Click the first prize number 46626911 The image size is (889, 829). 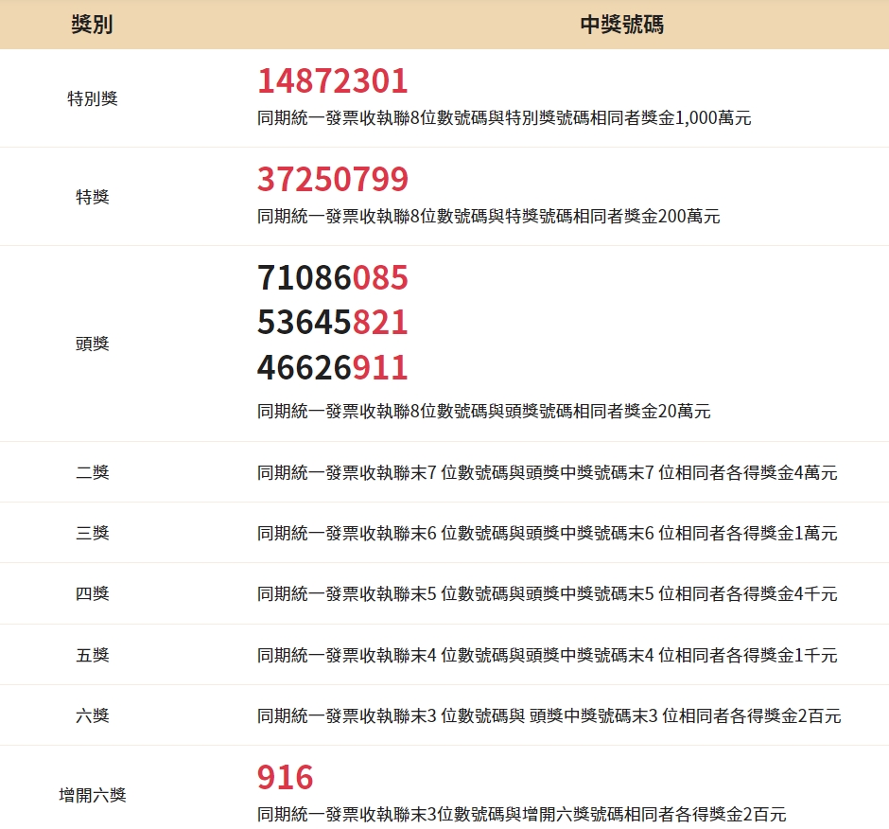pyautogui.click(x=333, y=367)
